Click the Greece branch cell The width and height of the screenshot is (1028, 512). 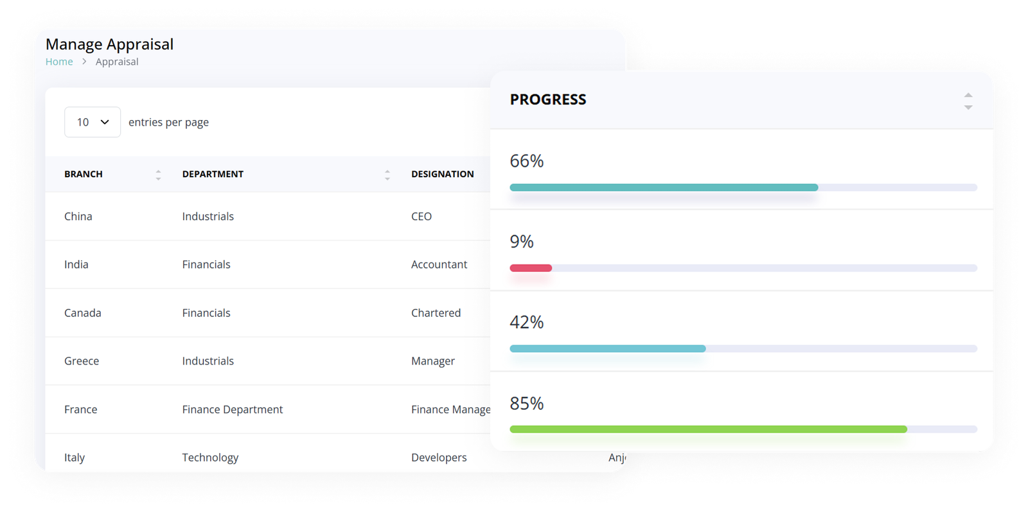pyautogui.click(x=82, y=361)
